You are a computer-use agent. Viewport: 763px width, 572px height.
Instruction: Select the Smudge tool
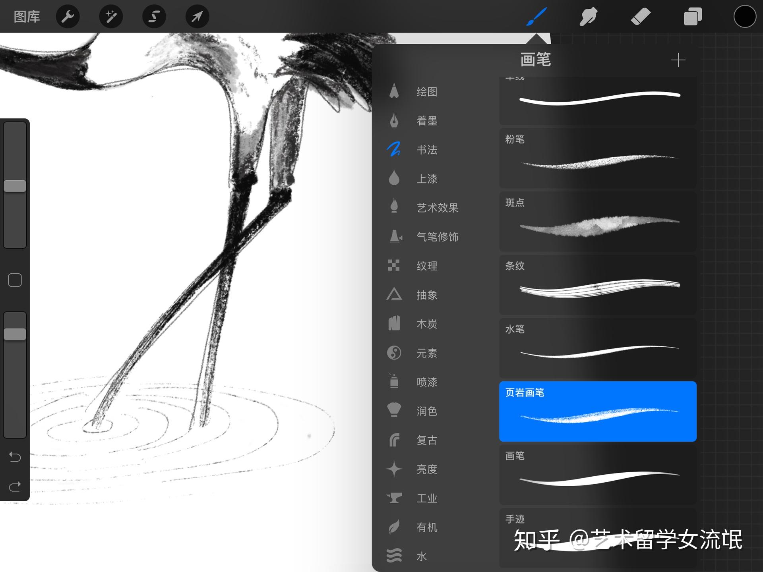588,17
